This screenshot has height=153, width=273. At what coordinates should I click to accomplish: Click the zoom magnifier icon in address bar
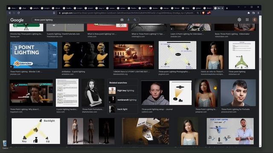pyautogui.click(x=198, y=13)
